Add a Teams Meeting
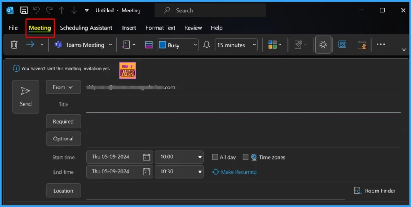The image size is (411, 207). 79,45
